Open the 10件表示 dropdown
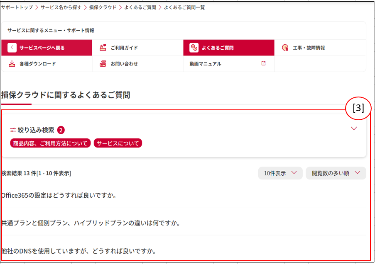The width and height of the screenshot is (375, 264). click(280, 173)
